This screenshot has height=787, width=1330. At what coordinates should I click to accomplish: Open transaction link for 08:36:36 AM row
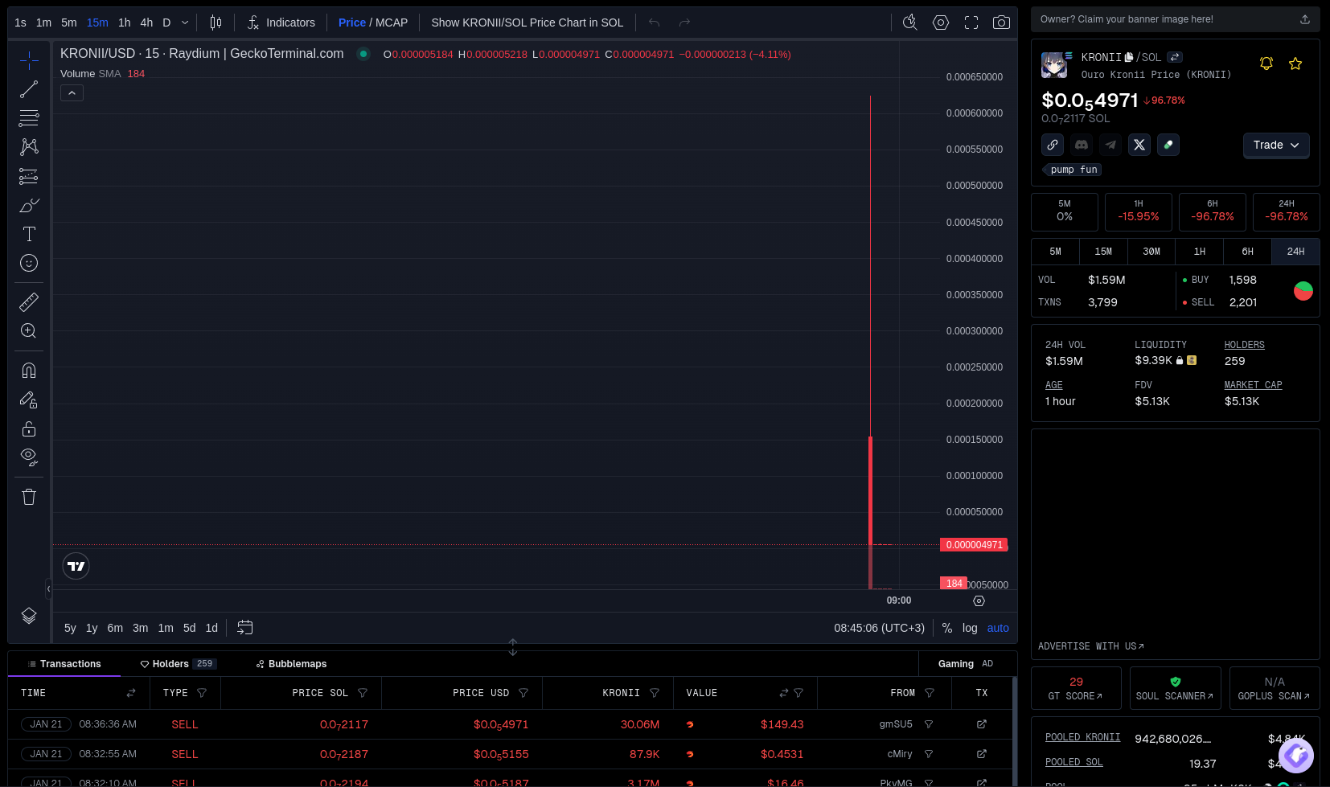point(982,724)
